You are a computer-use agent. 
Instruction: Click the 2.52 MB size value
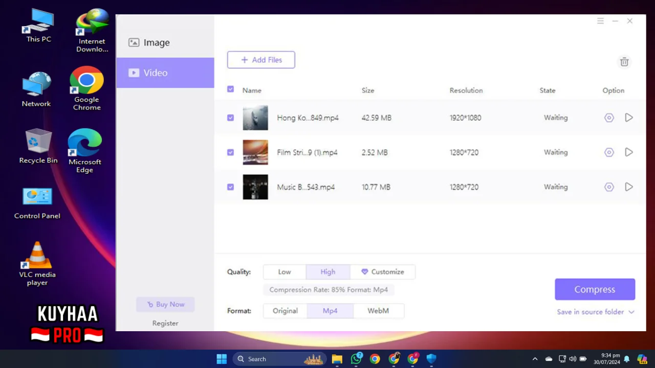[x=374, y=152]
